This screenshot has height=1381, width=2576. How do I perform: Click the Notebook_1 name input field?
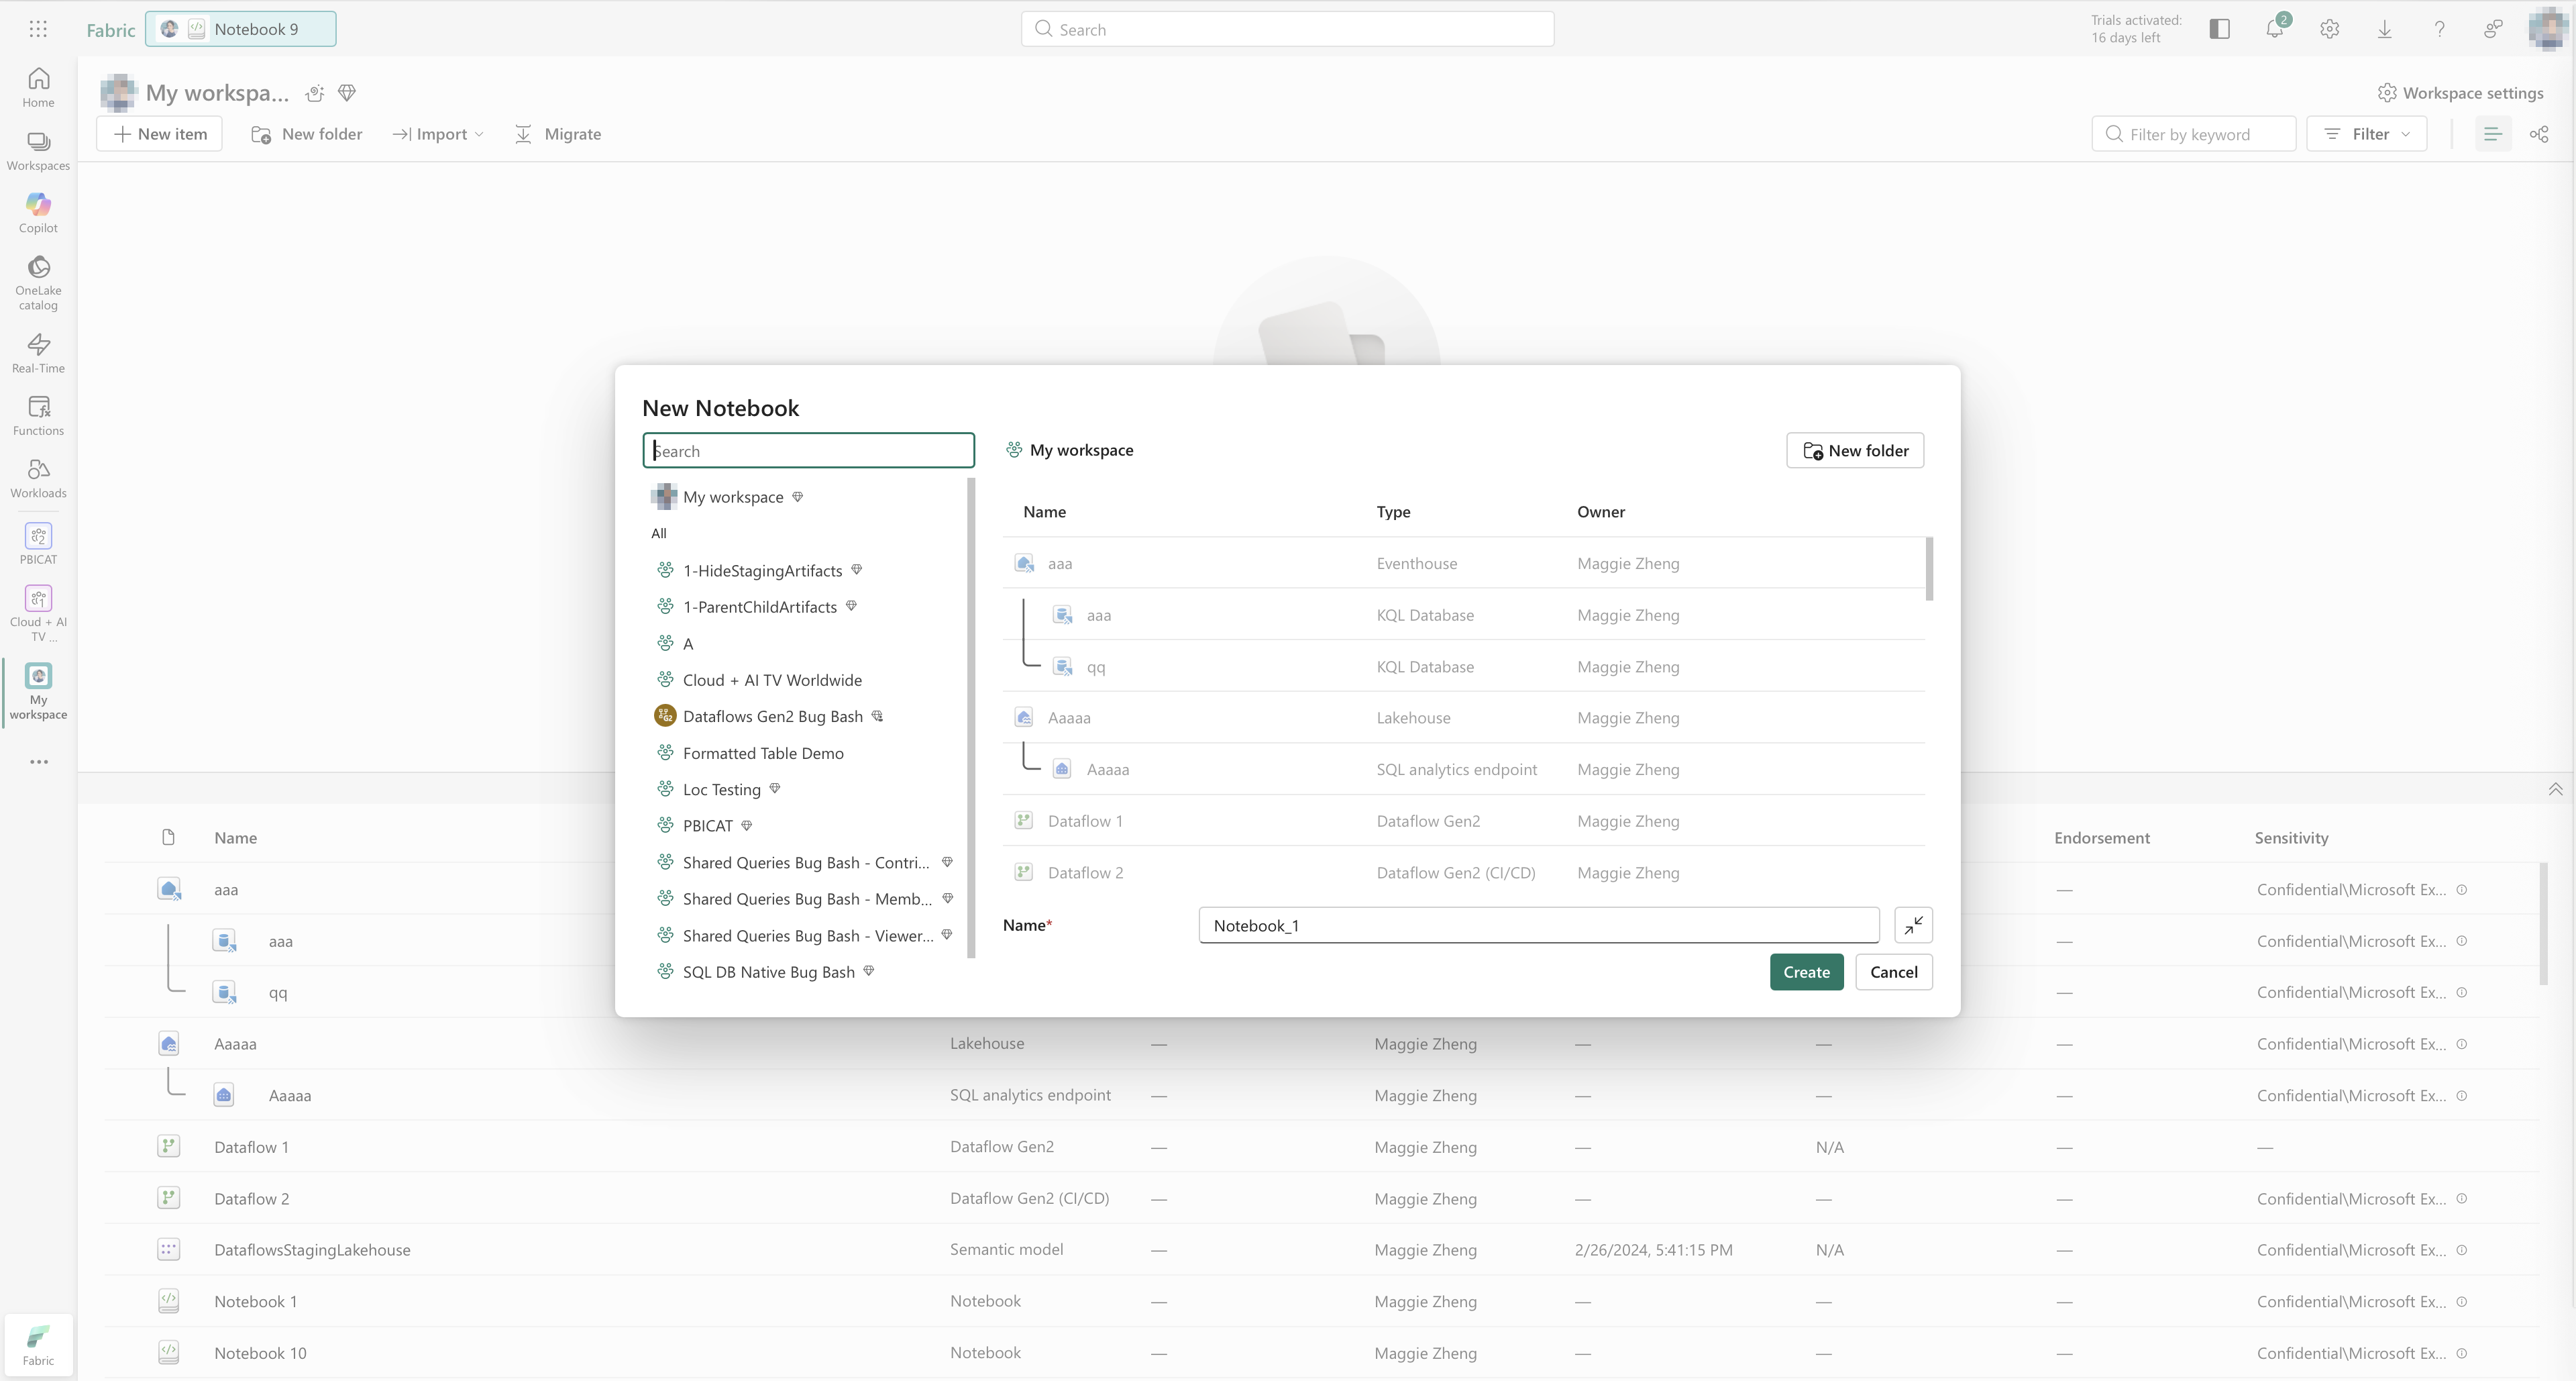(x=1539, y=925)
